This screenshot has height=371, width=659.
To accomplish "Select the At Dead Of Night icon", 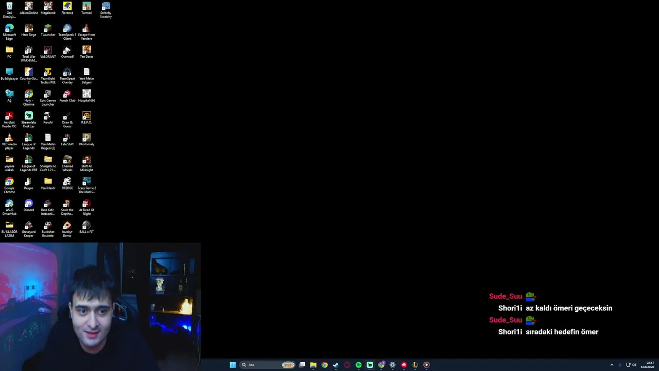I will pyautogui.click(x=86, y=207).
